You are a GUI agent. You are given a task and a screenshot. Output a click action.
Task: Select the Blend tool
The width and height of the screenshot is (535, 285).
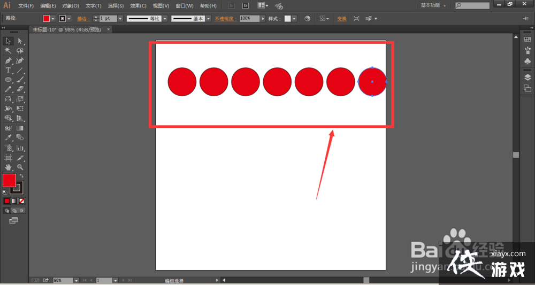coord(20,137)
